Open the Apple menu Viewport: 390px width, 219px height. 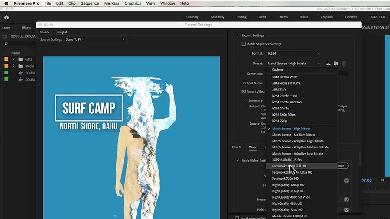pos(6,3)
